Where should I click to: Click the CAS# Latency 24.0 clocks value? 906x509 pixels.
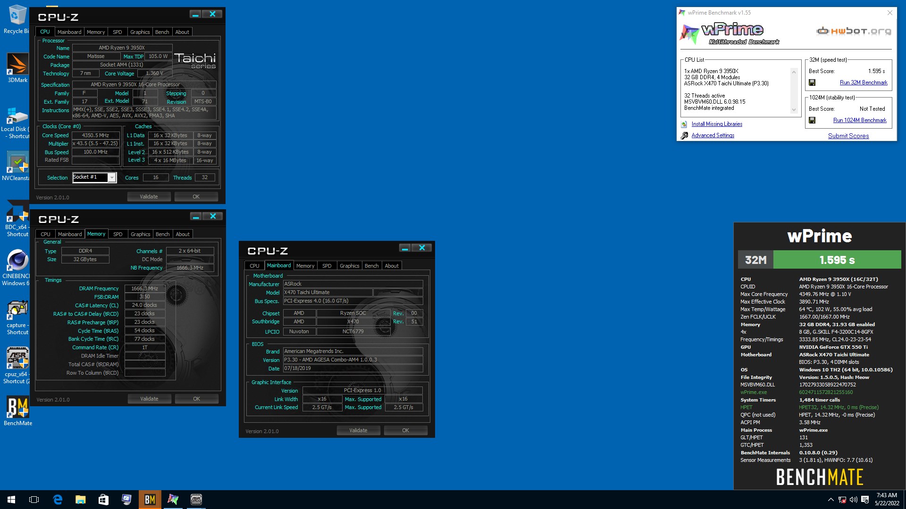pos(145,305)
